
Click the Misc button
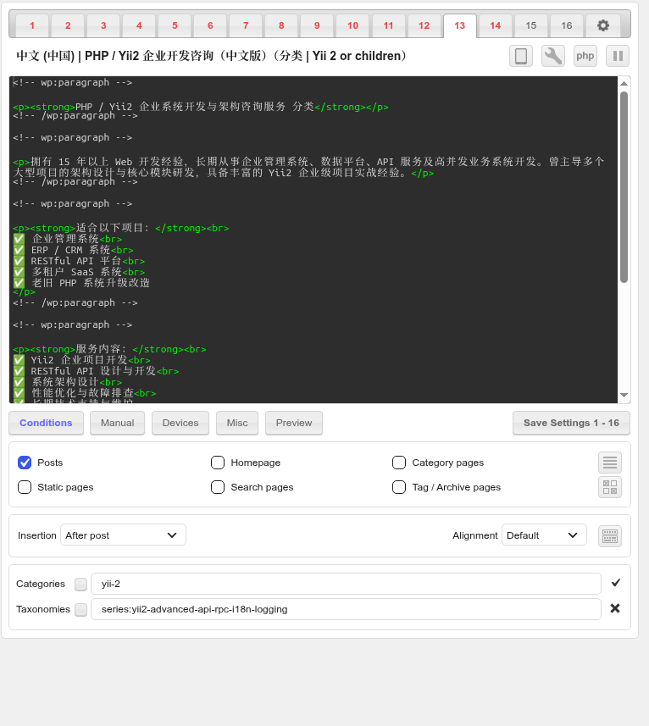[237, 423]
